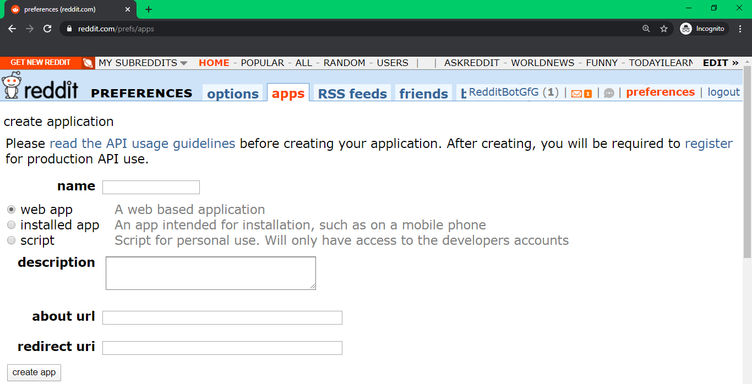Open the RSS feeds tab

click(x=352, y=94)
